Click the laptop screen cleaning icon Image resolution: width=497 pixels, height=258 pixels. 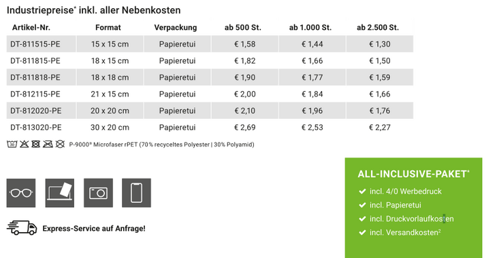[60, 193]
